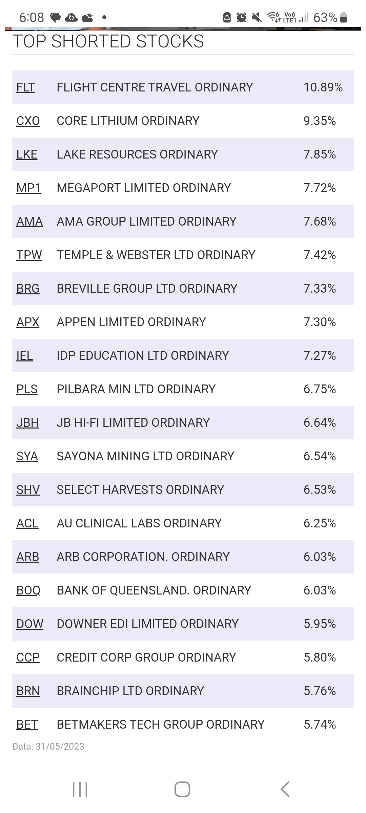
Task: Open the recent apps navigation button
Action: click(80, 789)
